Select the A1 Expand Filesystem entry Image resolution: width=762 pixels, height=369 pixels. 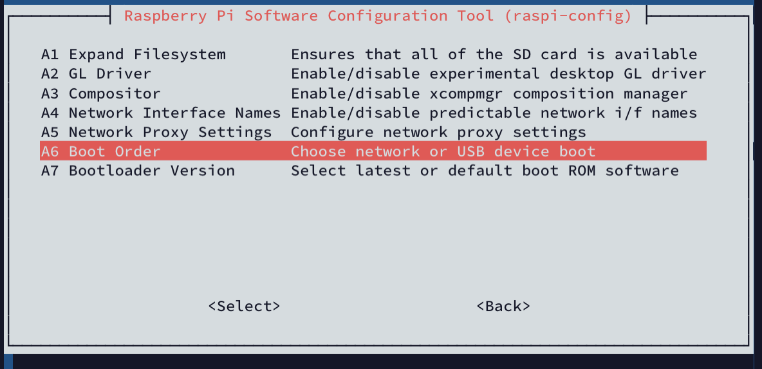[133, 55]
